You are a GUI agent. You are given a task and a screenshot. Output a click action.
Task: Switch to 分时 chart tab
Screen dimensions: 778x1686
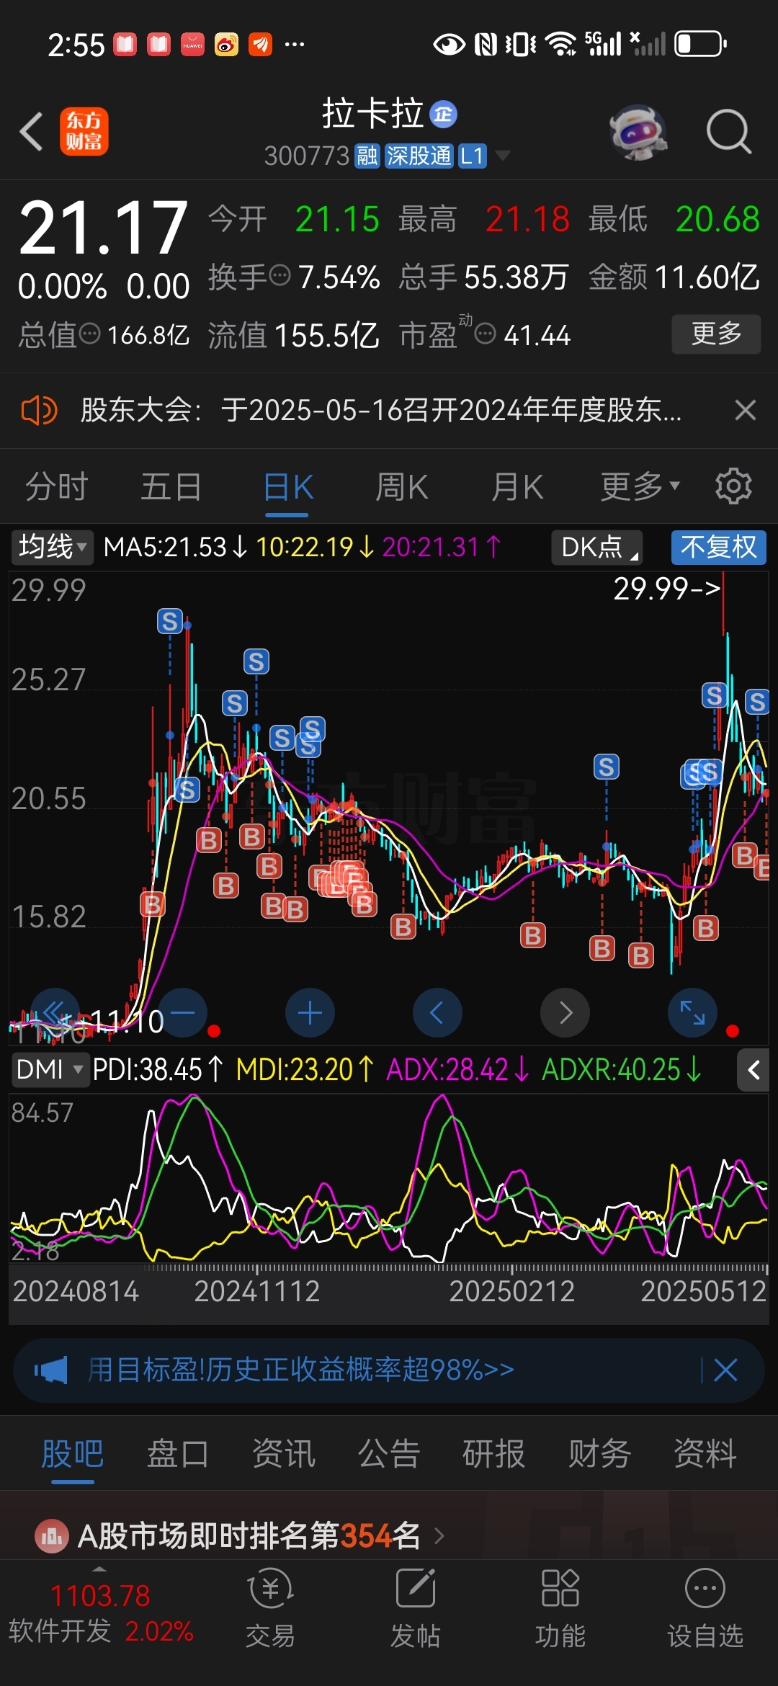tap(57, 486)
